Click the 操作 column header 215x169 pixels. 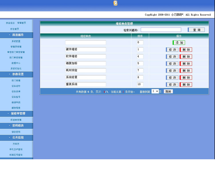click(x=179, y=36)
